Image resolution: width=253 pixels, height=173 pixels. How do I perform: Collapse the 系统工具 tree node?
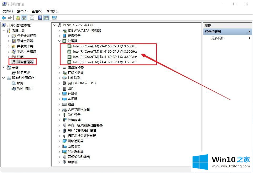(3, 30)
